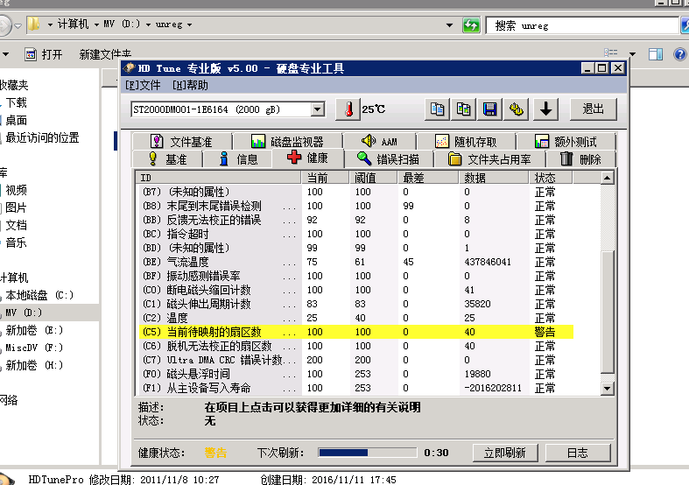
Task: Open the 删除 tab
Action: [581, 158]
